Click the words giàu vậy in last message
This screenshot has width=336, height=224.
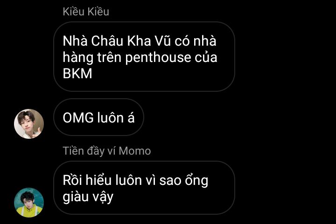[88, 197]
